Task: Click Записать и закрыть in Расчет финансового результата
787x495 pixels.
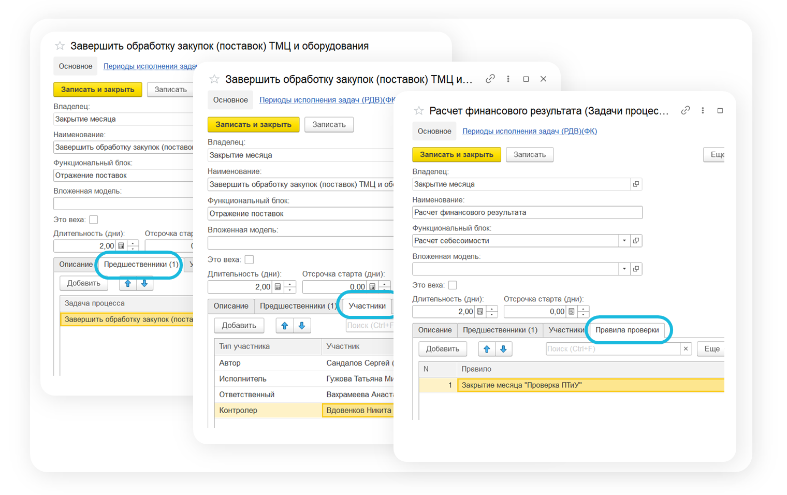Action: (x=456, y=155)
